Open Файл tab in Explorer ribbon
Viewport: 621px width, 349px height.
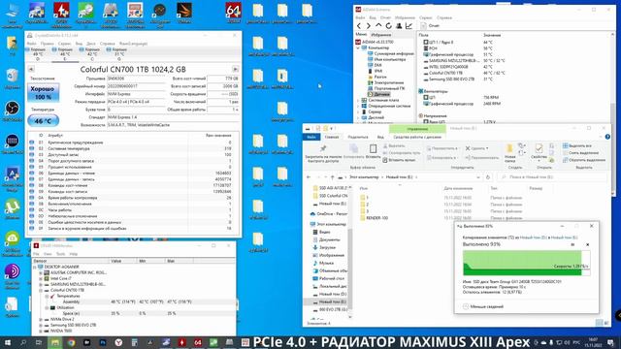(311, 137)
